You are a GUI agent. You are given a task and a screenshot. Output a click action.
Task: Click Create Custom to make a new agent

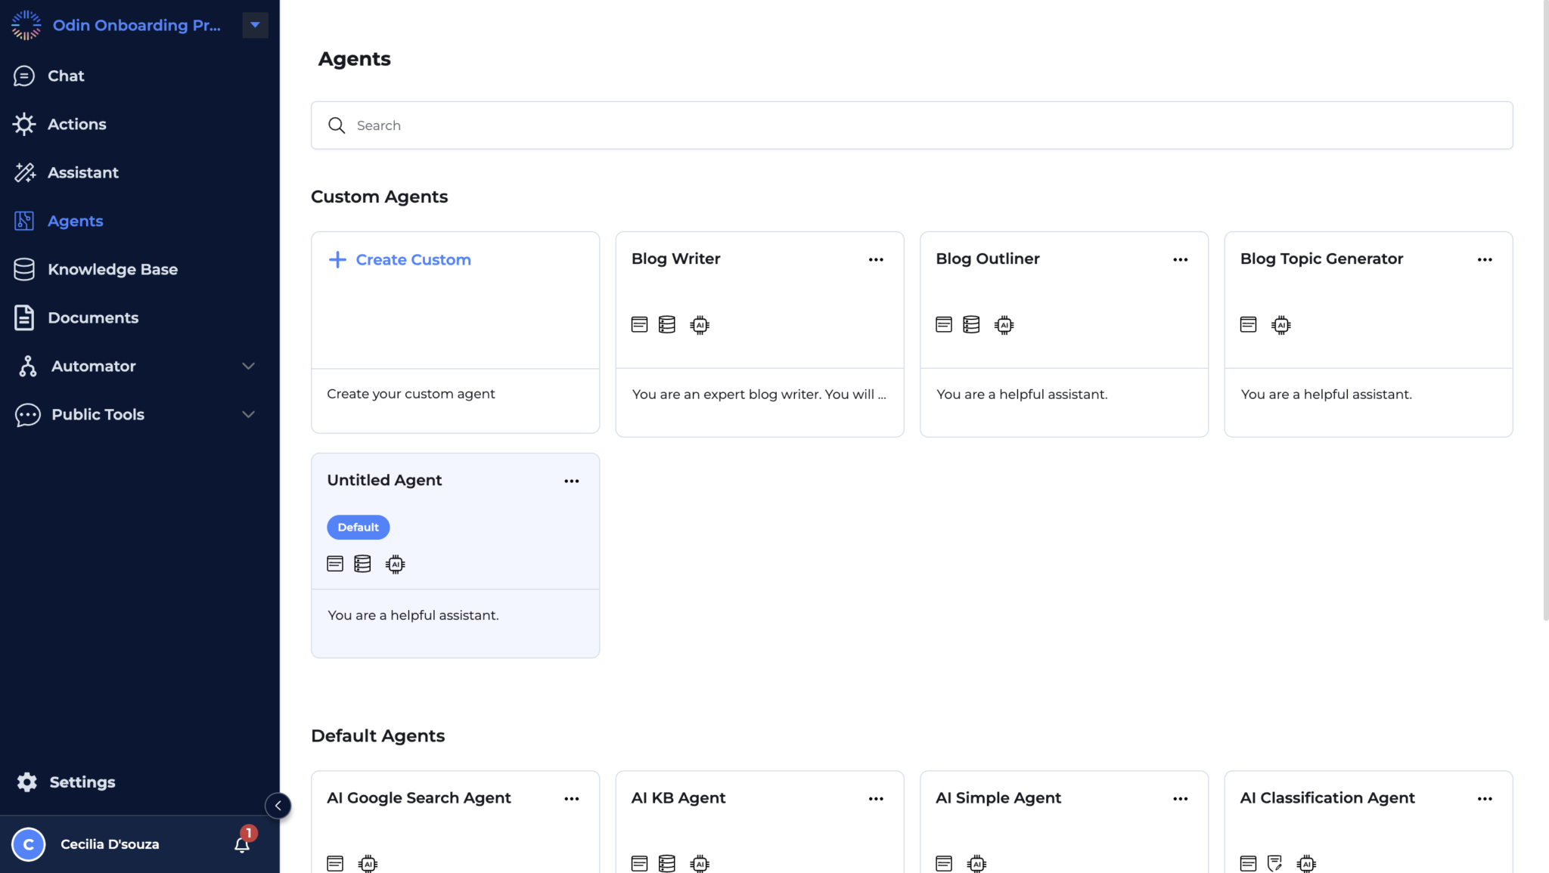399,259
